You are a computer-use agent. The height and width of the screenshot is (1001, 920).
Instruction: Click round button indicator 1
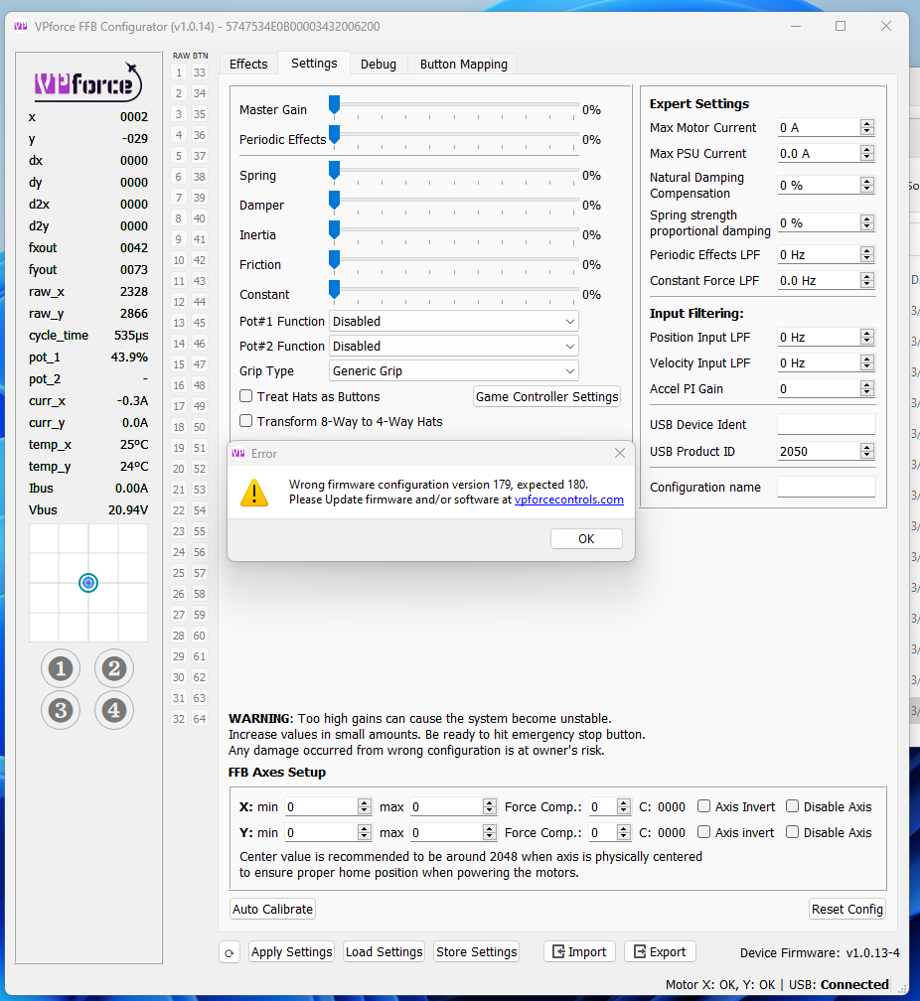[x=61, y=668]
